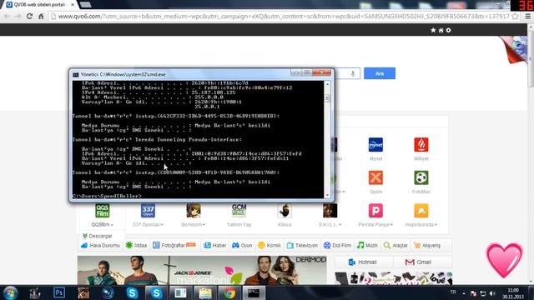Click the Chrome forward arrow
The width and height of the screenshot is (534, 300).
pos(18,16)
